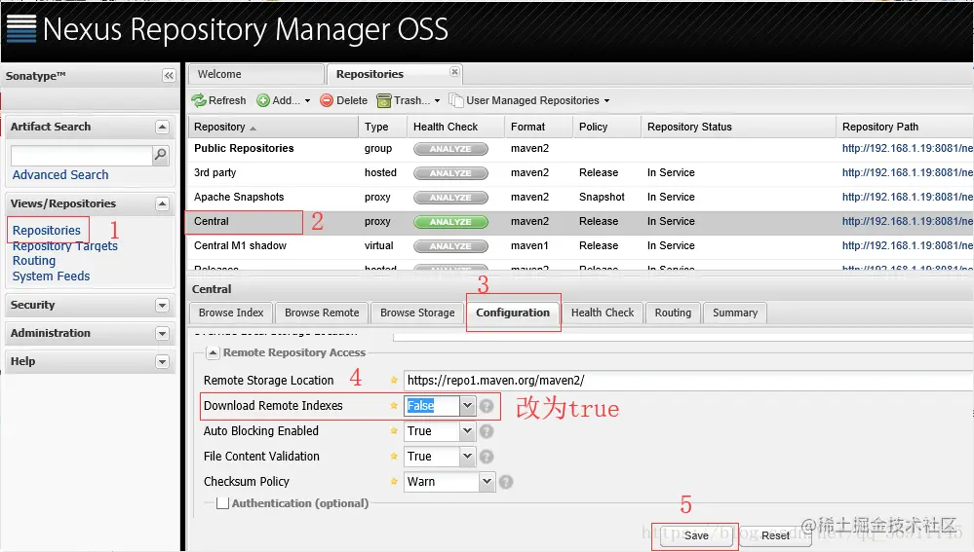Screen dimensions: 974x552
Task: Focus the Artifact Search input field
Action: pos(81,155)
